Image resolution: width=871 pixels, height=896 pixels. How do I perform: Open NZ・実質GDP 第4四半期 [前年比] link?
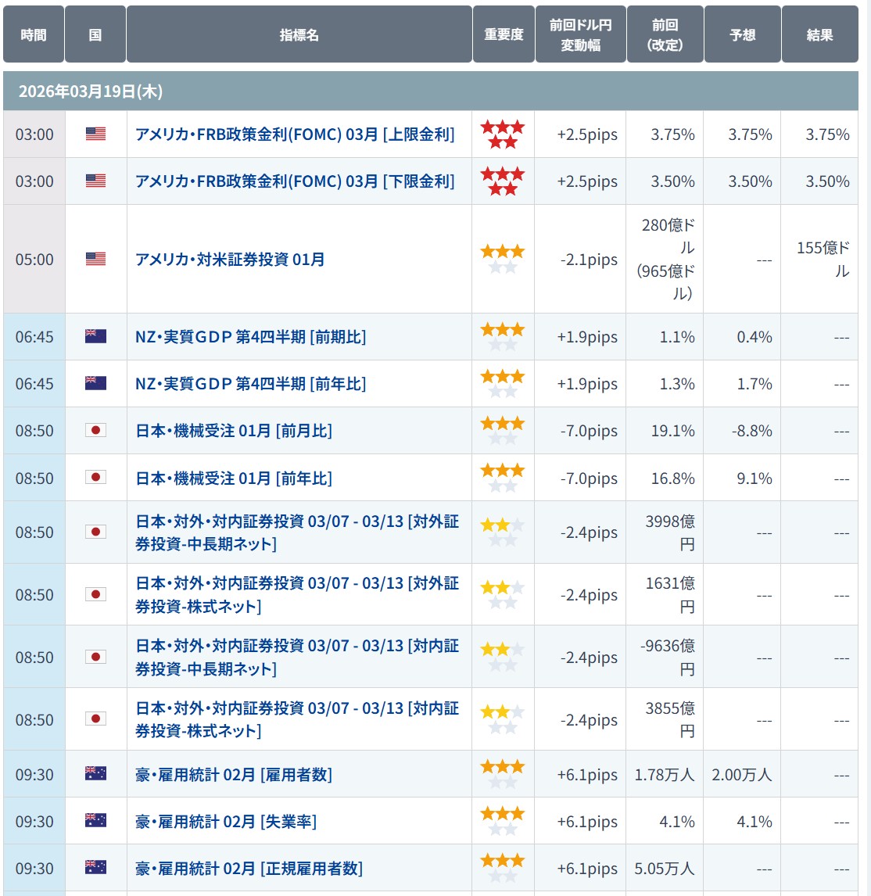click(x=250, y=384)
